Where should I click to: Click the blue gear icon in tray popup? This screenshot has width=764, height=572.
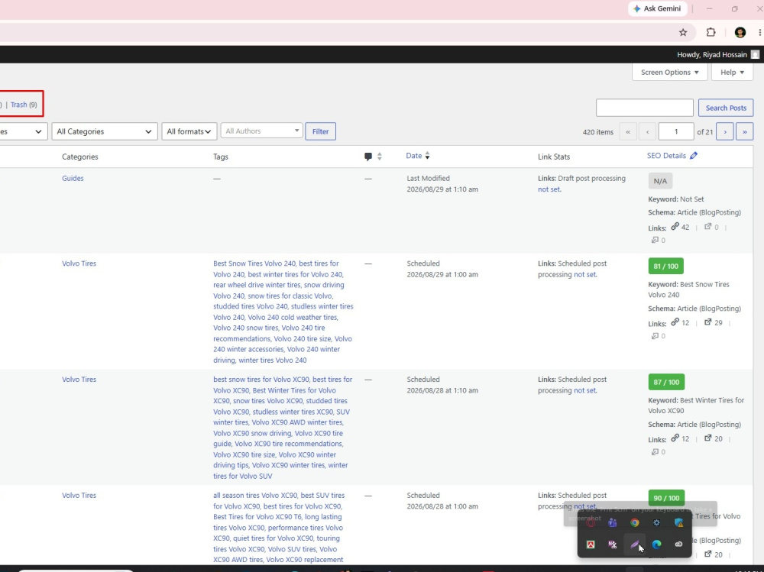[657, 523]
